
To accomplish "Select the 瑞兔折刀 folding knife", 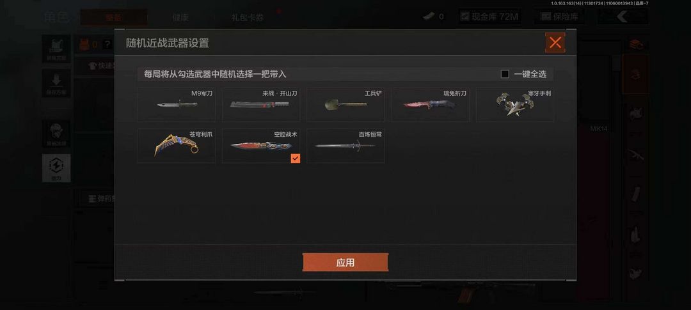I will click(430, 104).
